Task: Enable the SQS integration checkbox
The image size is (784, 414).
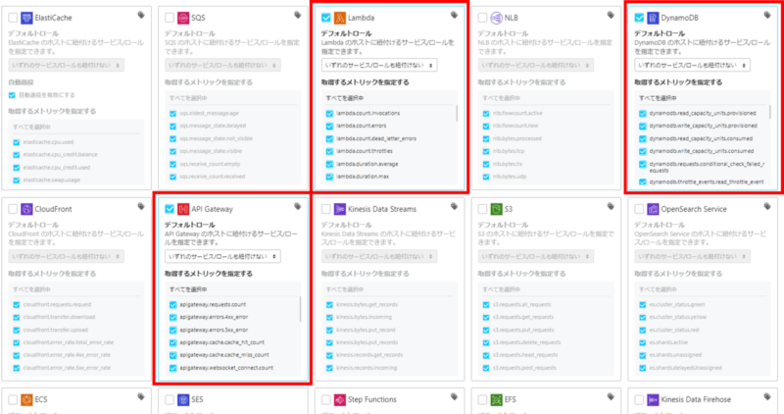Action: (x=170, y=18)
